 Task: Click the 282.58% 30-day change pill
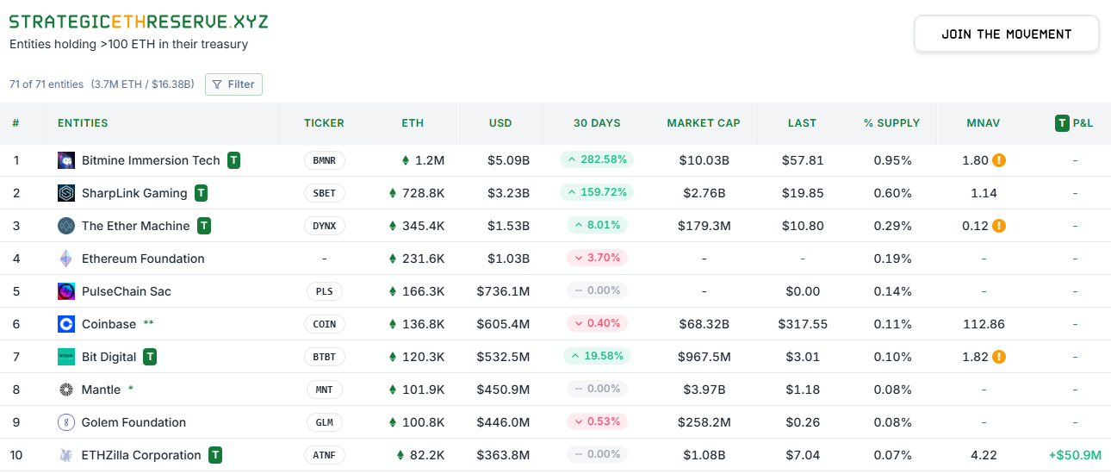[x=597, y=159]
